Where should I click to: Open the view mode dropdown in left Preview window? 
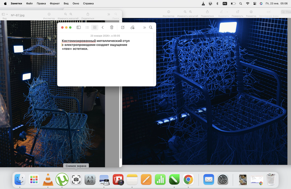pos(4,14)
